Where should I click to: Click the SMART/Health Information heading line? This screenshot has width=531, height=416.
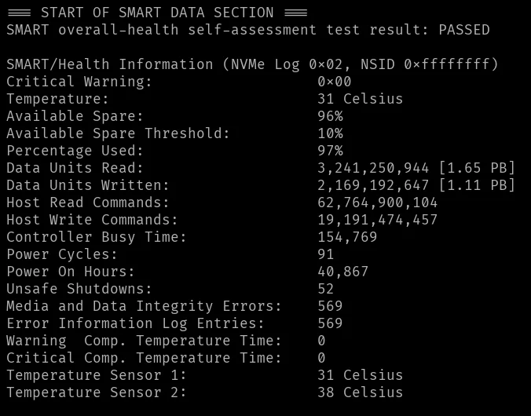point(252,64)
